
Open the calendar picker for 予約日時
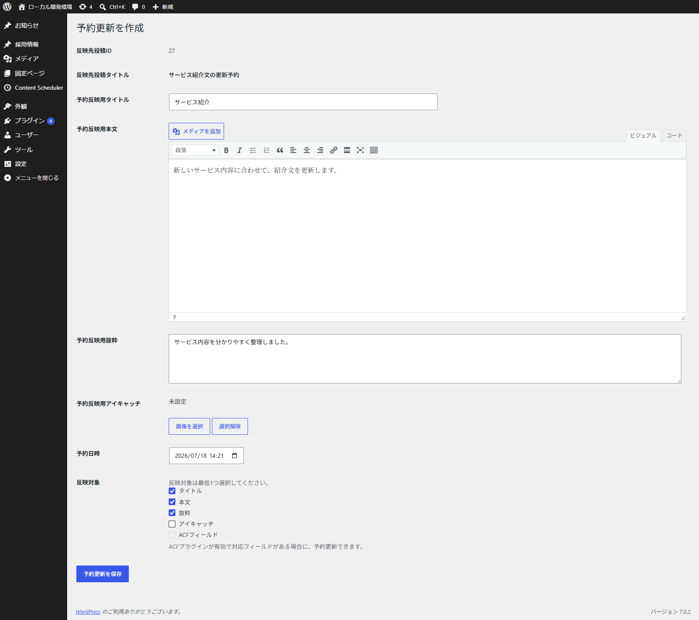pyautogui.click(x=235, y=456)
